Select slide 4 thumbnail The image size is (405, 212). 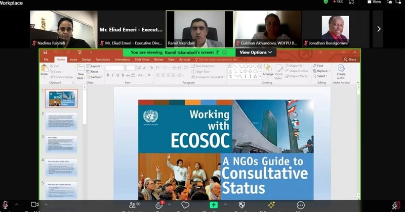[61, 168]
